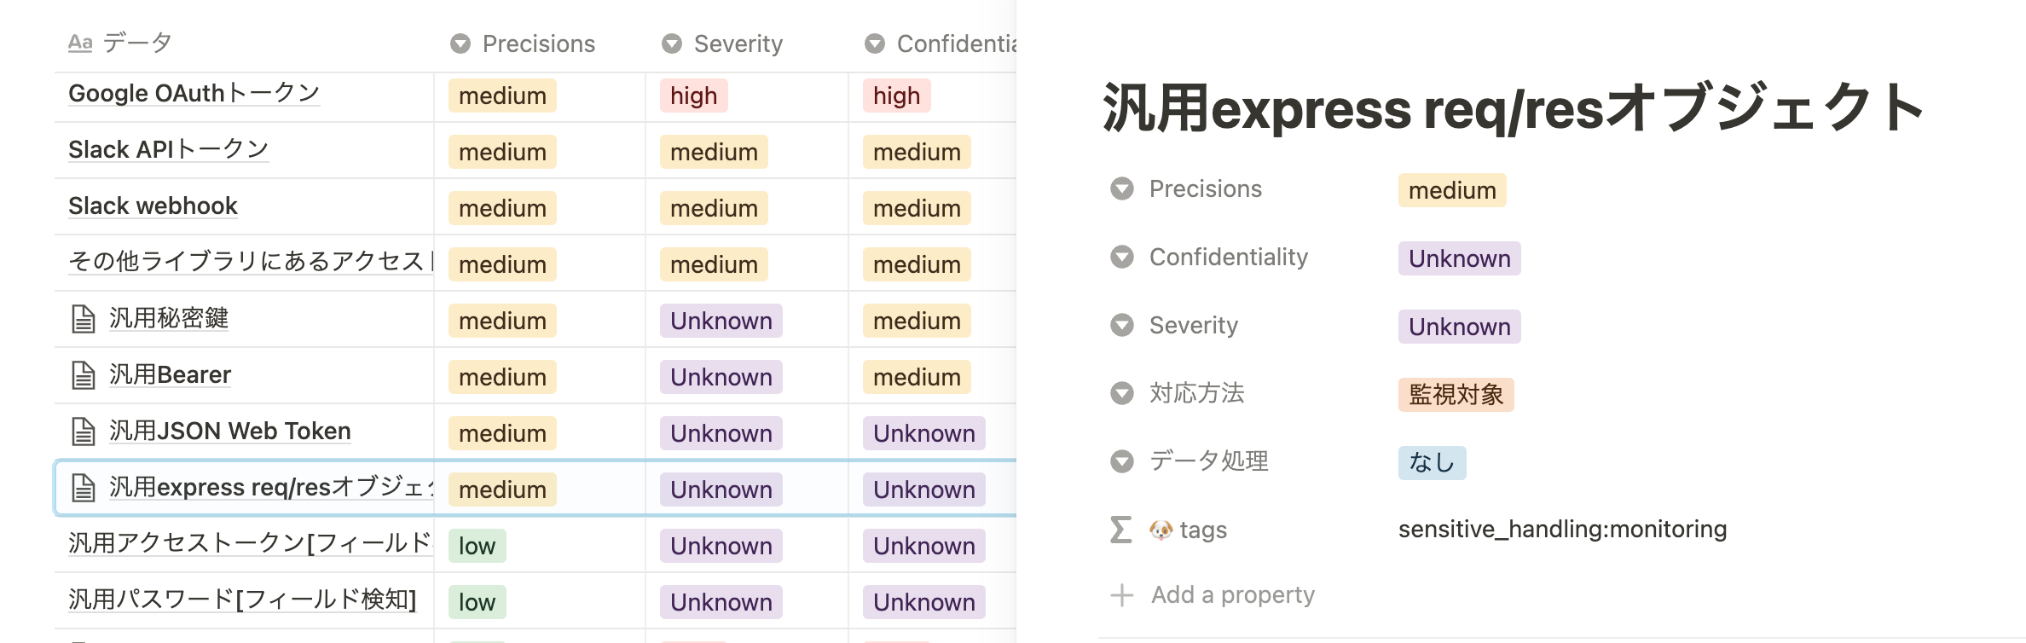Click the select icon of Precisions column header

pyautogui.click(x=460, y=43)
